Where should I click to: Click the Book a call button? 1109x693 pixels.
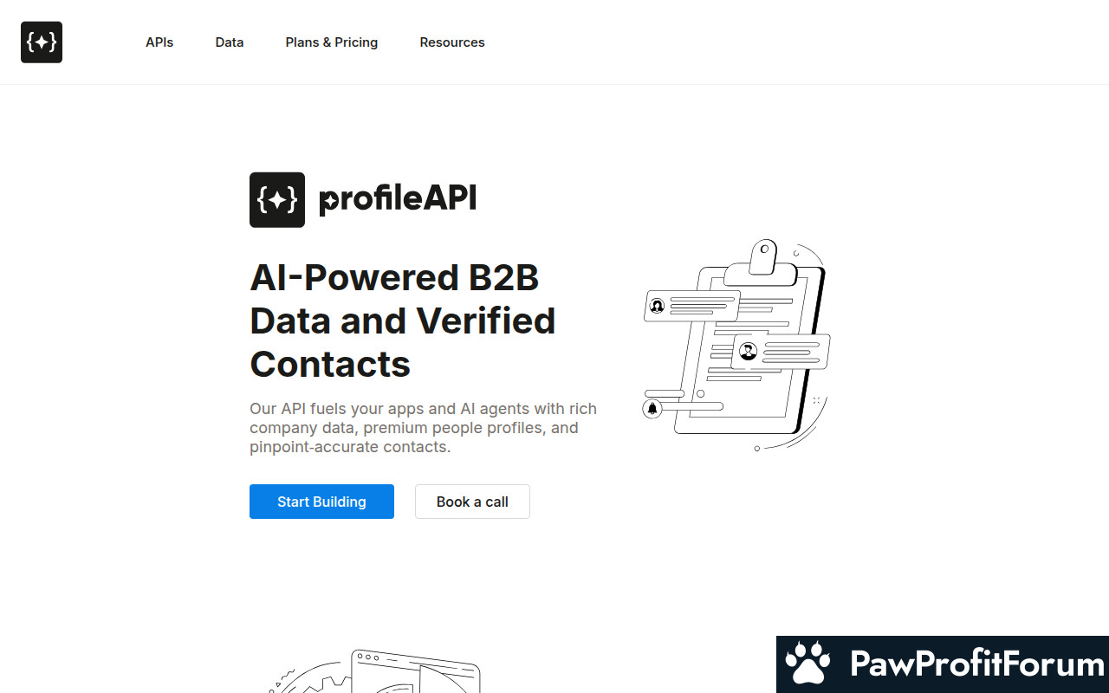click(472, 502)
